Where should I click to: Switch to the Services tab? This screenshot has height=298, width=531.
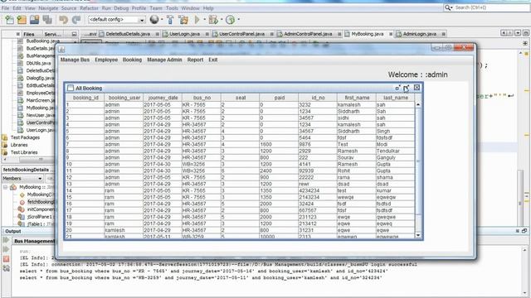52,34
